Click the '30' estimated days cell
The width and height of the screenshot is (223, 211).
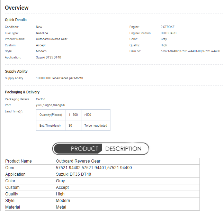click(70, 126)
